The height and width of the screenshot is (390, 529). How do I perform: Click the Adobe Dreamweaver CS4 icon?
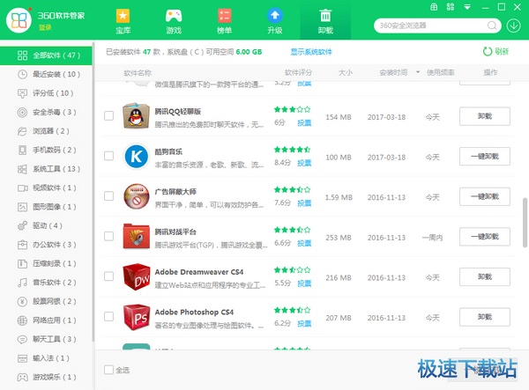tap(136, 276)
